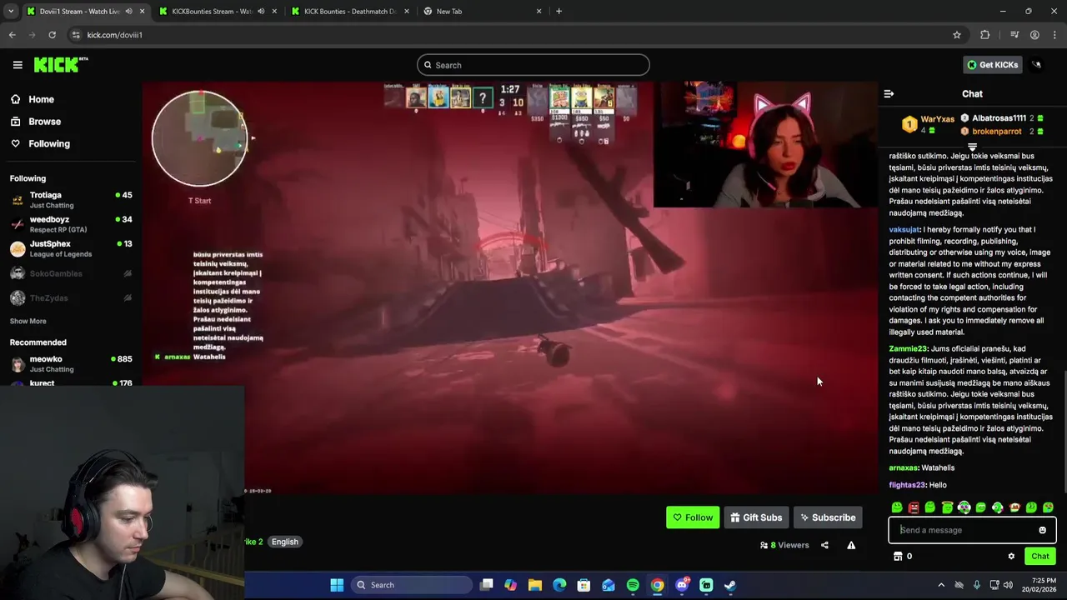Viewport: 1067px width, 600px height.
Task: Show hidden system tray icons
Action: [941, 585]
